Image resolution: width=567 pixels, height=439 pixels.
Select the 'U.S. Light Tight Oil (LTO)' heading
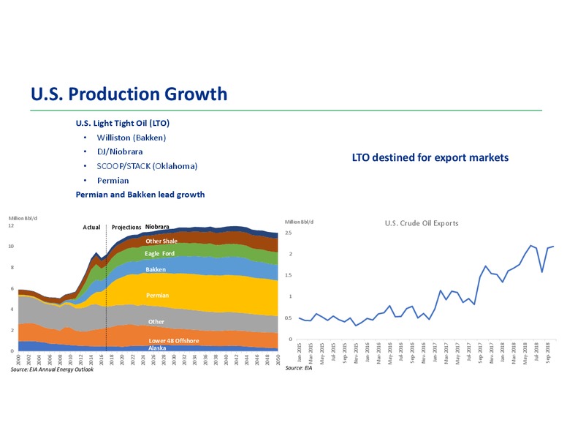click(x=123, y=123)
